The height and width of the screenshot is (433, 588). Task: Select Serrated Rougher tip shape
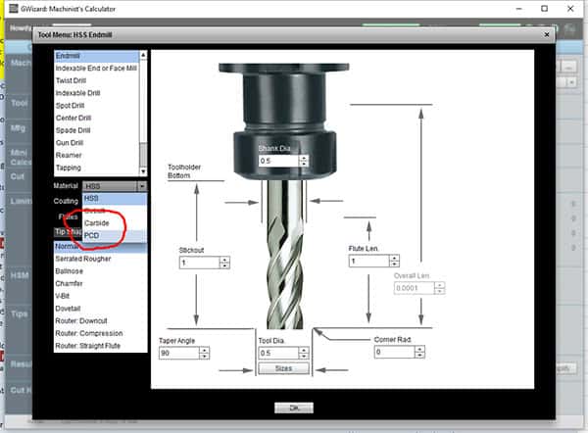[x=101, y=259]
